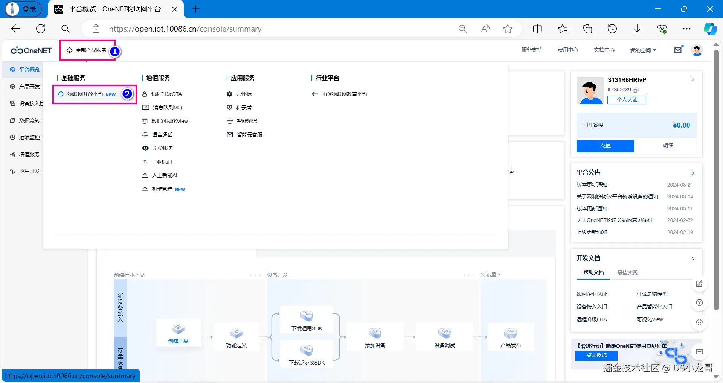Click the OneNET logo

(31, 50)
